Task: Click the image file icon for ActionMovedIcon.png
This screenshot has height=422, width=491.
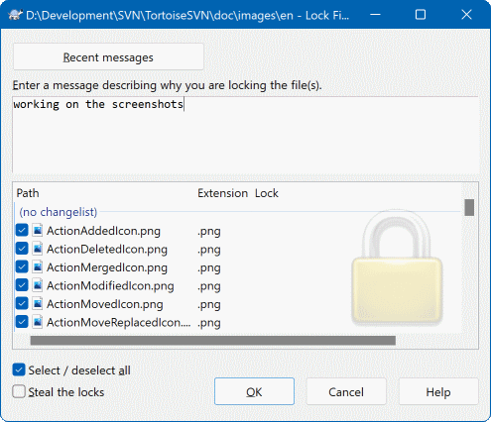Action: (38, 303)
